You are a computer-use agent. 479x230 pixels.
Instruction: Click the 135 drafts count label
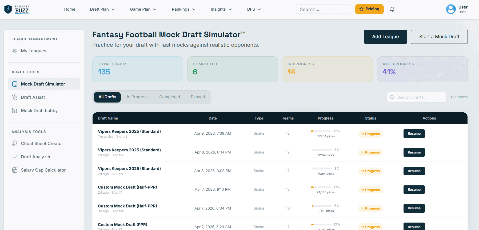(x=459, y=97)
